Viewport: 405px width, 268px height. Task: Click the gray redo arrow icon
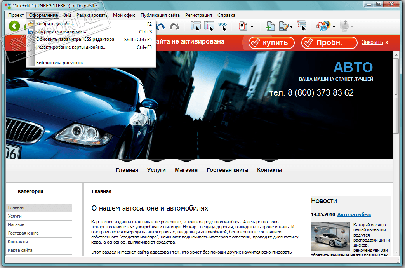(x=175, y=26)
